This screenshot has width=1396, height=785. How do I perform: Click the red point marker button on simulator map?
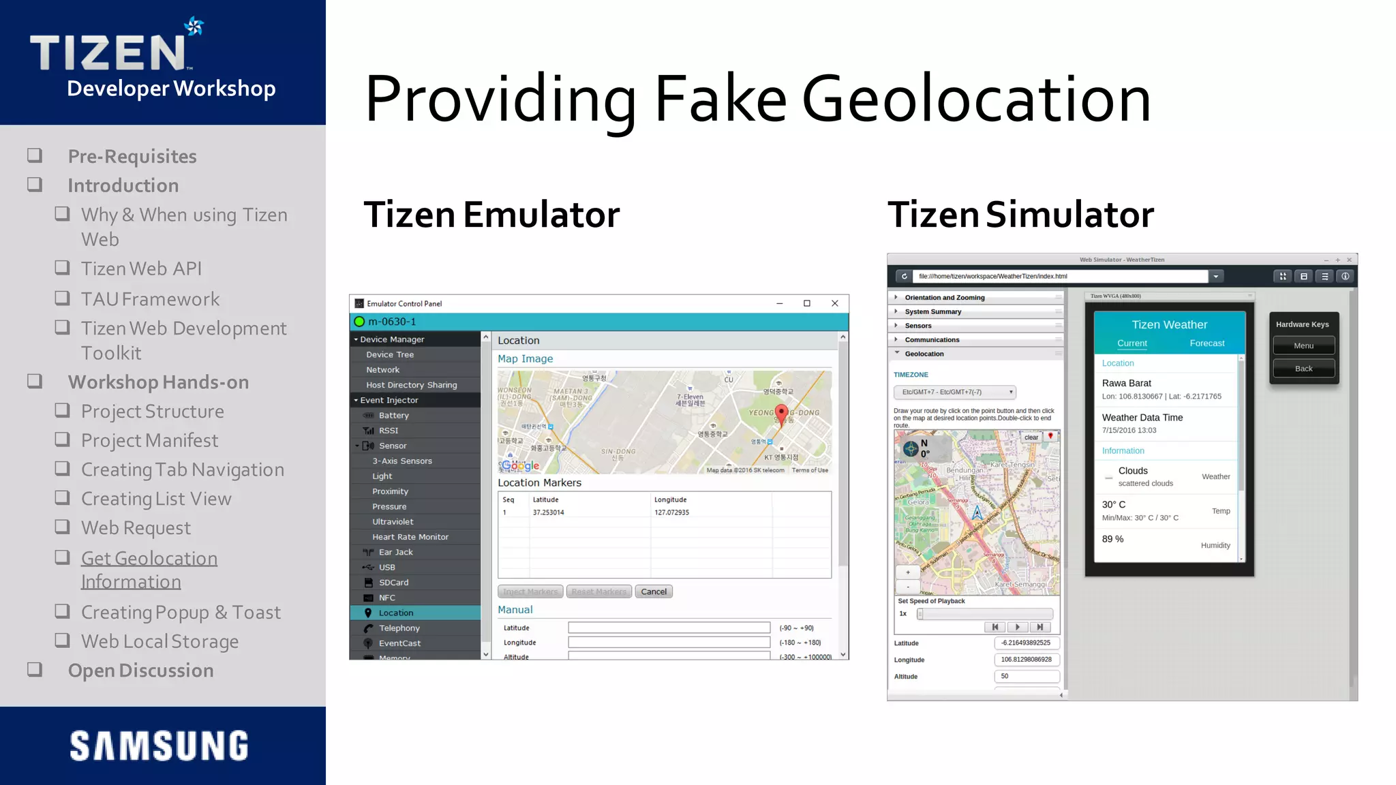click(x=1050, y=436)
